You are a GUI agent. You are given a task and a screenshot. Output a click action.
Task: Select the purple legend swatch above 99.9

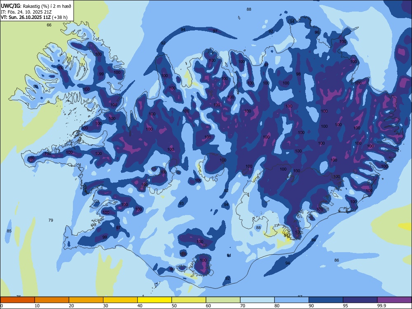(394, 300)
